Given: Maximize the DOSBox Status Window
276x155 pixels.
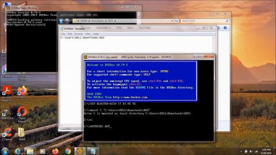Looking at the screenshot, I should pyautogui.click(x=128, y=7).
